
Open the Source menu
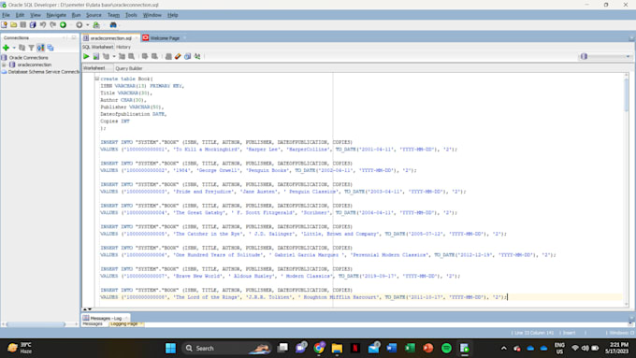[x=94, y=15]
